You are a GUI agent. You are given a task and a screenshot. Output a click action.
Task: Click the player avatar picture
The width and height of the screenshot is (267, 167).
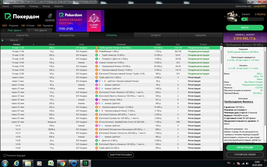pos(232,16)
